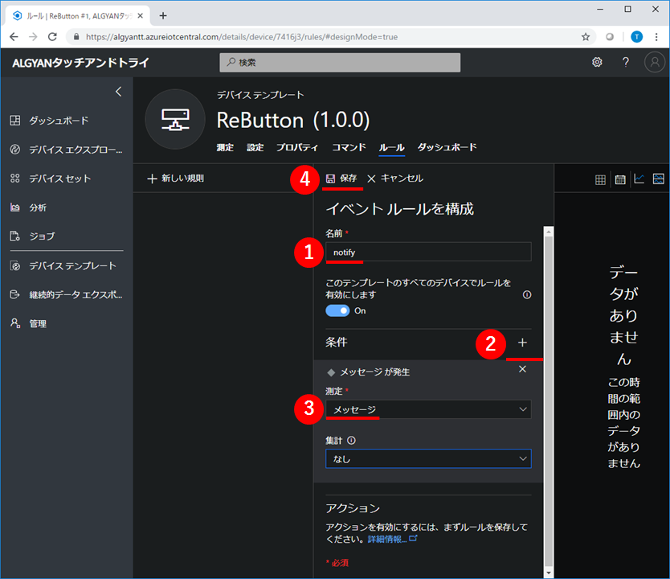The height and width of the screenshot is (579, 670).
Task: Open the 測定 メッセージ dropdown
Action: click(428, 409)
